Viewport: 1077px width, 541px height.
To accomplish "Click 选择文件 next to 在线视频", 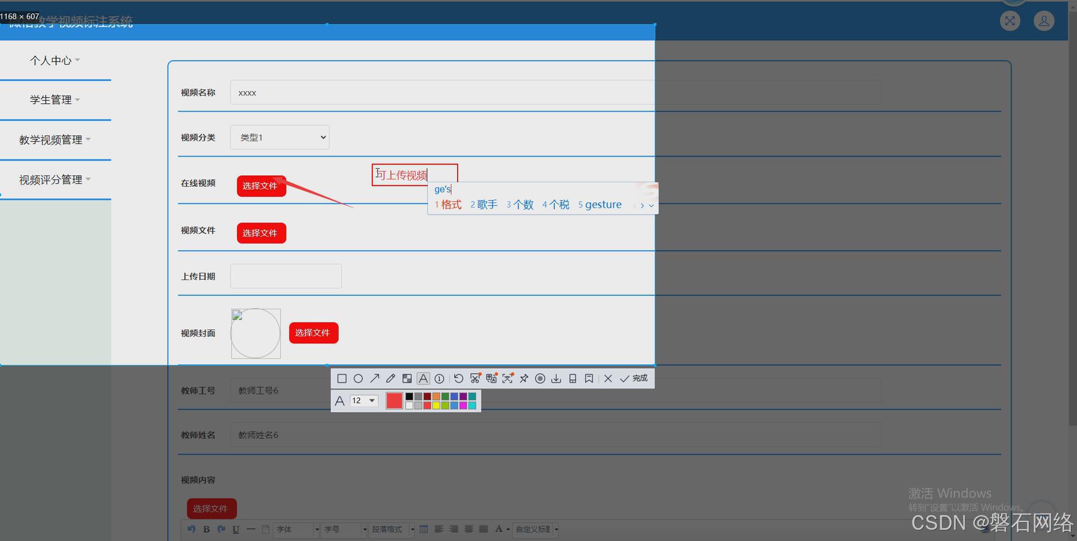I will (x=261, y=186).
